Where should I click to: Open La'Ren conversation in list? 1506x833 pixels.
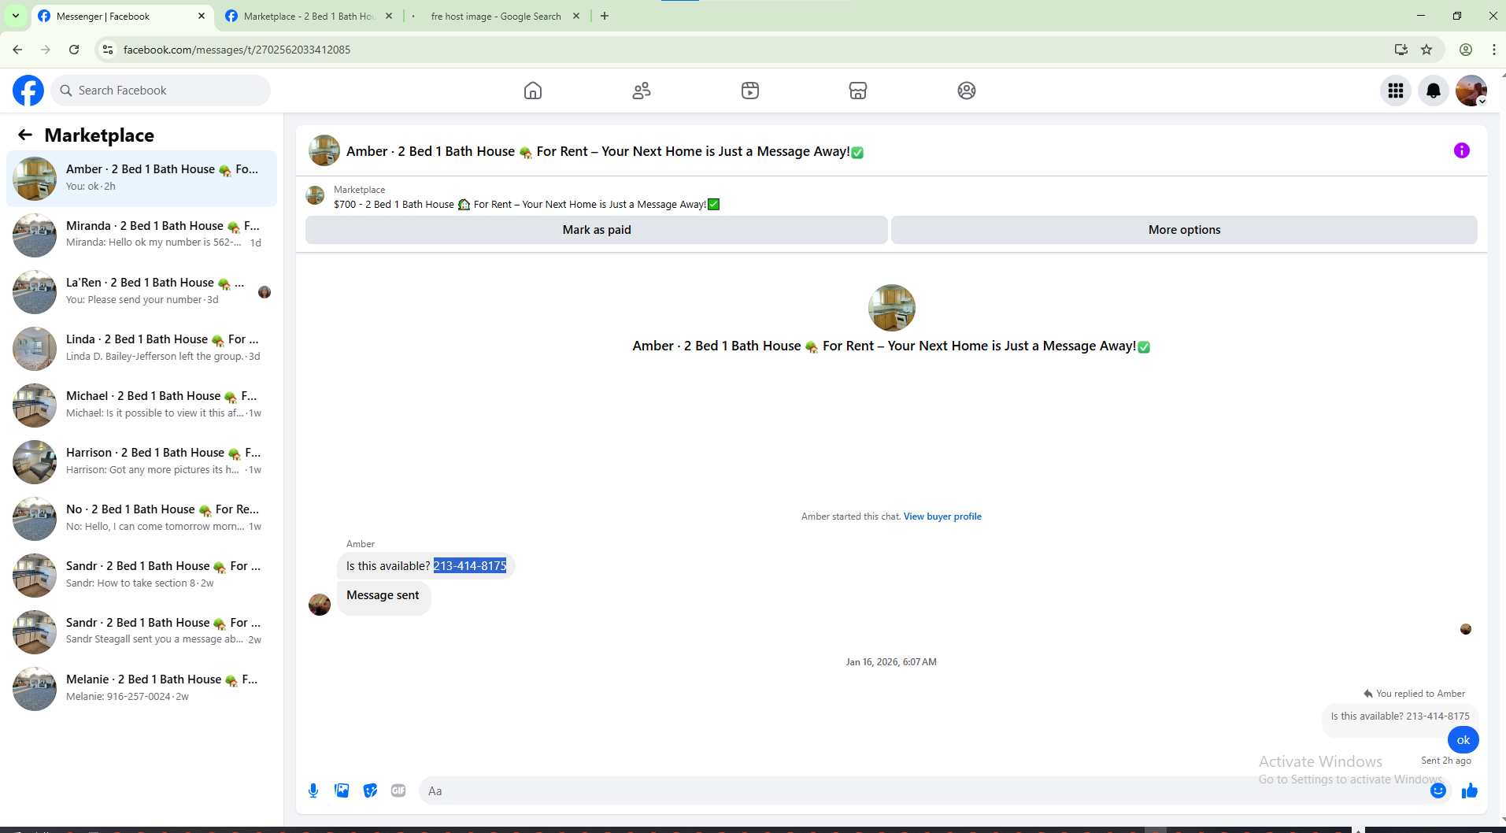pyautogui.click(x=142, y=292)
